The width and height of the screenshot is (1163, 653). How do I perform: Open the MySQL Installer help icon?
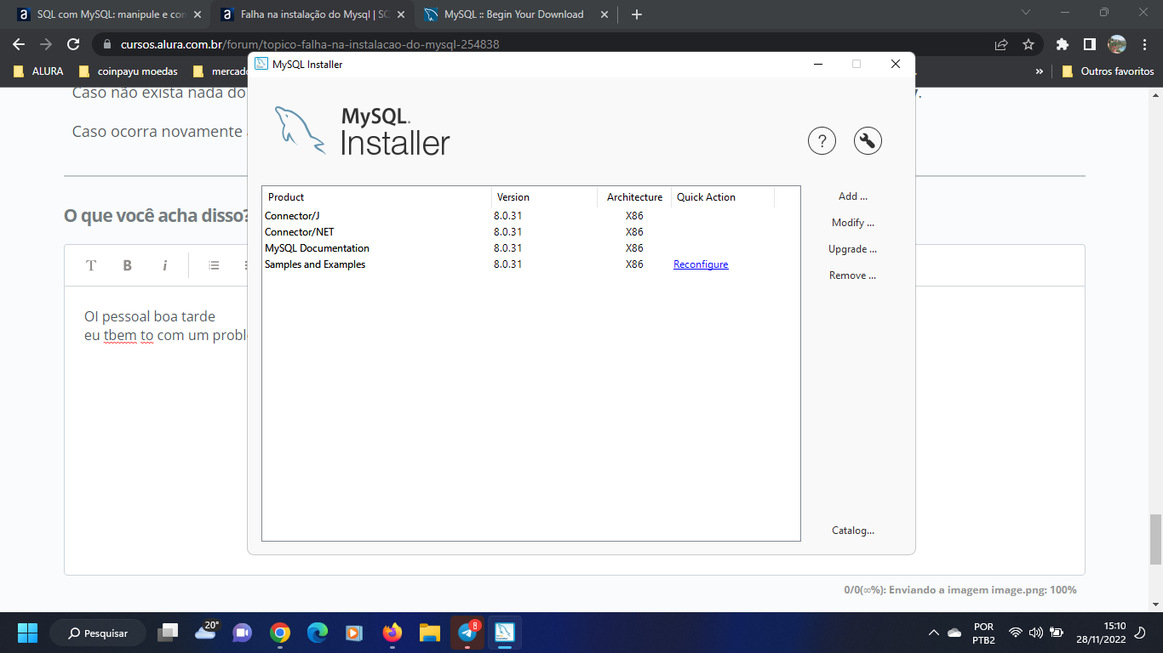822,141
